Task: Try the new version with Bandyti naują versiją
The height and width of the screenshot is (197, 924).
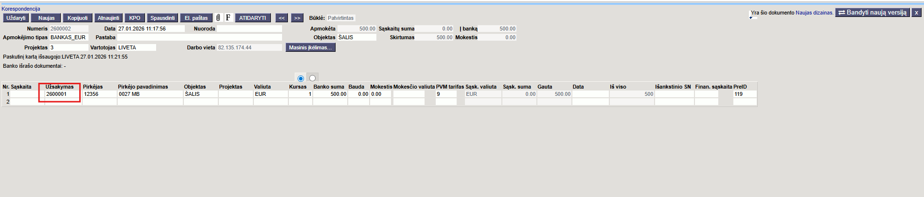Action: pyautogui.click(x=872, y=13)
